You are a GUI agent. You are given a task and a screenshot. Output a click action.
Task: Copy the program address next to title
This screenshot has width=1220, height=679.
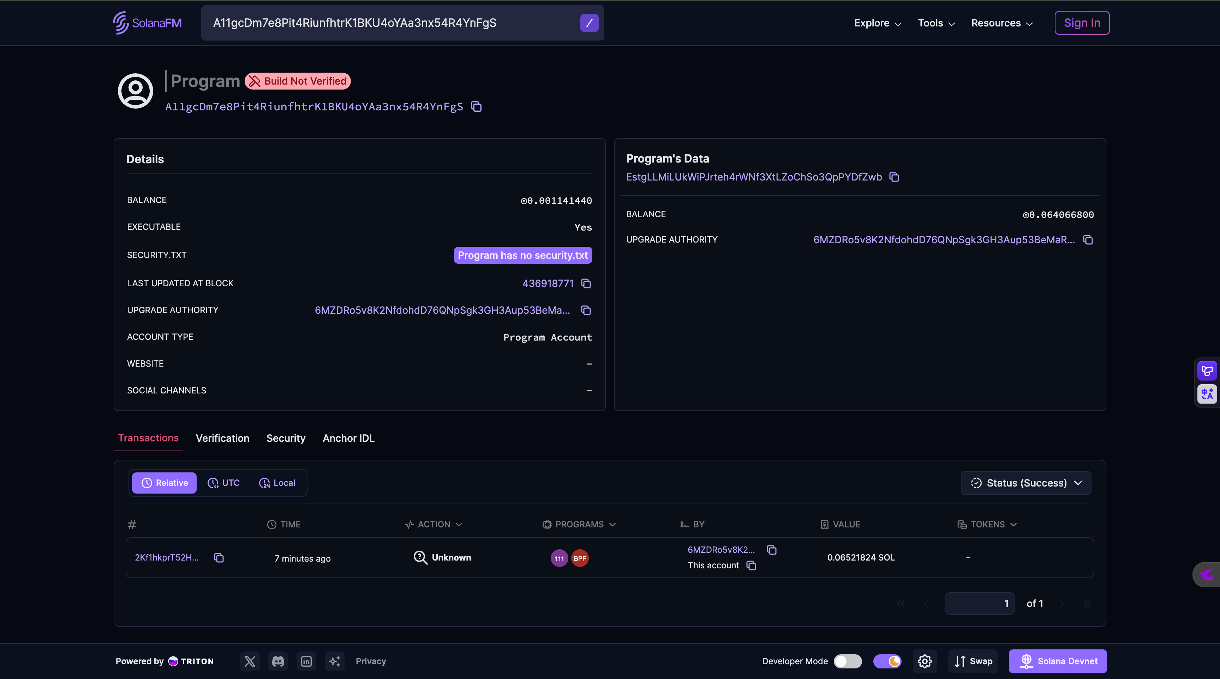[x=476, y=107]
